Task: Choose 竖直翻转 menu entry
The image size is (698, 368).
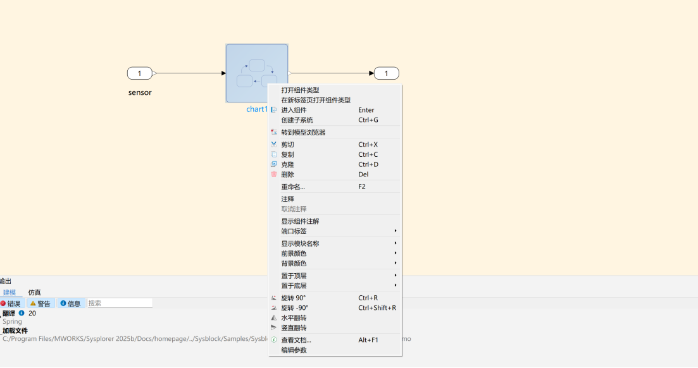Action: [335, 328]
